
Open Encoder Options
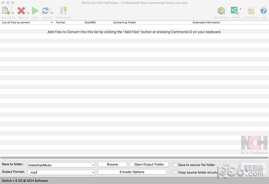[132, 172]
